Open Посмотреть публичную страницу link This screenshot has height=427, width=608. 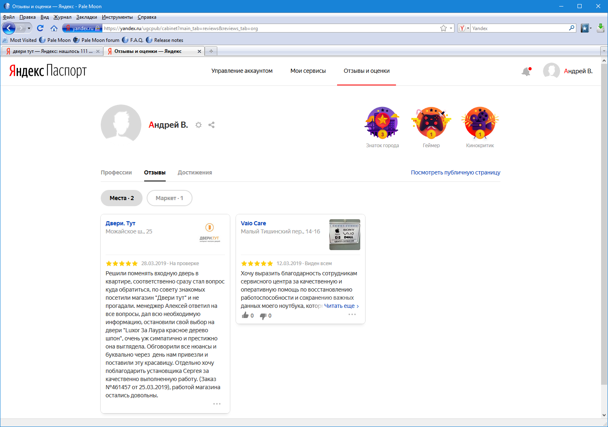pyautogui.click(x=456, y=172)
